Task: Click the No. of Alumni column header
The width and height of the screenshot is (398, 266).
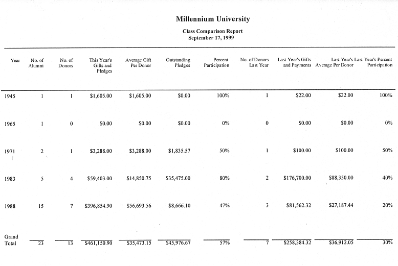Action: (x=36, y=63)
